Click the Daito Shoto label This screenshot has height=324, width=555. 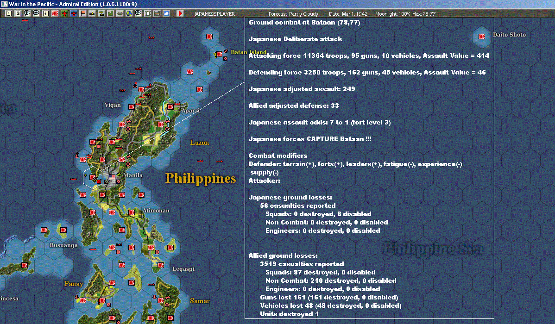509,35
